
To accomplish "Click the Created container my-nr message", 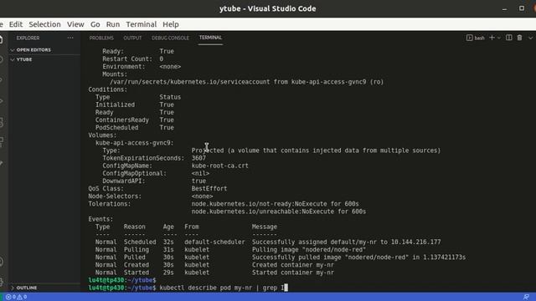I will [x=293, y=265].
